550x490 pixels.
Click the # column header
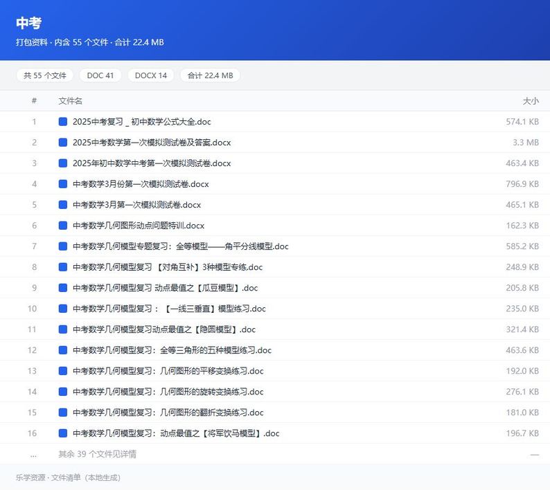tap(34, 101)
